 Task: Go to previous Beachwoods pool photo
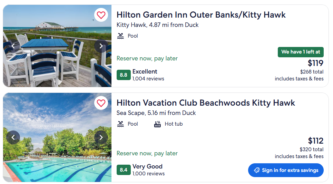(x=13, y=137)
